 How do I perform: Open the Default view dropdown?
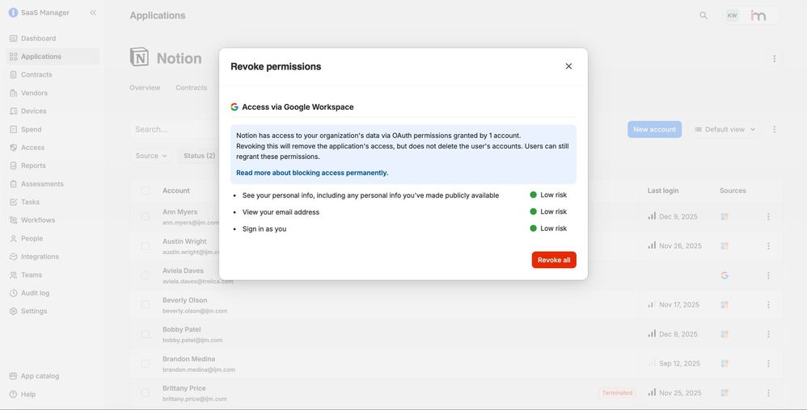pyautogui.click(x=725, y=129)
